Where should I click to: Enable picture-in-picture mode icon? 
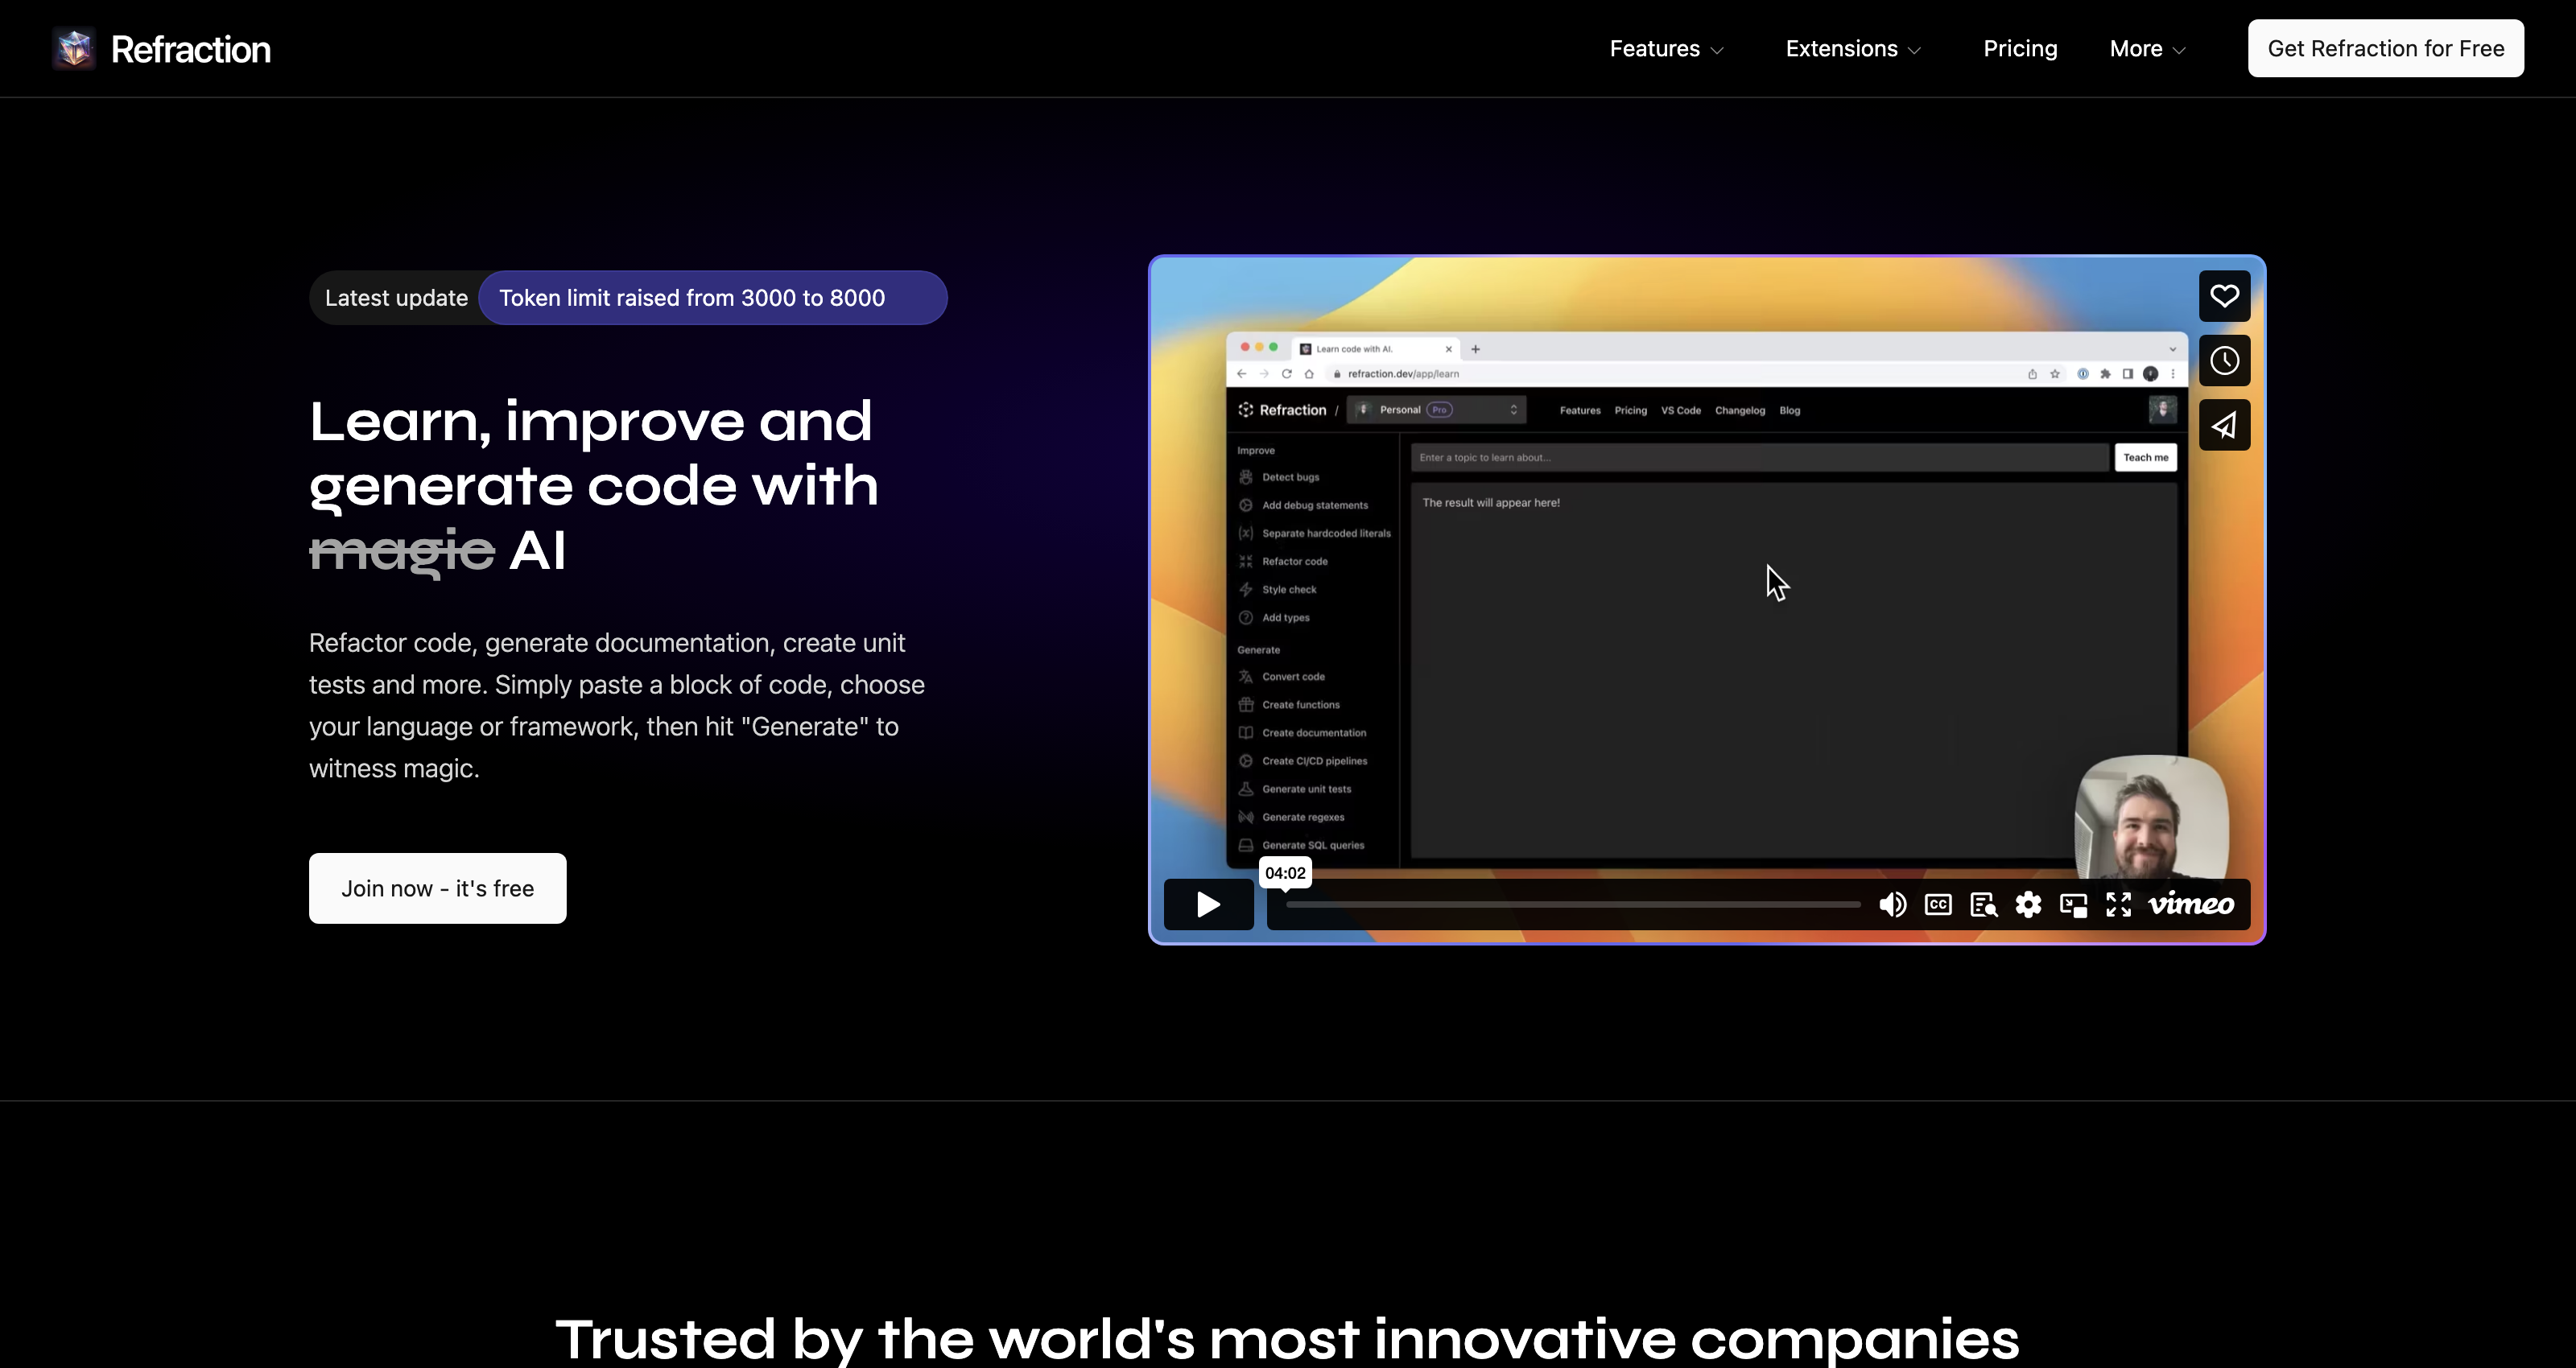tap(2073, 905)
